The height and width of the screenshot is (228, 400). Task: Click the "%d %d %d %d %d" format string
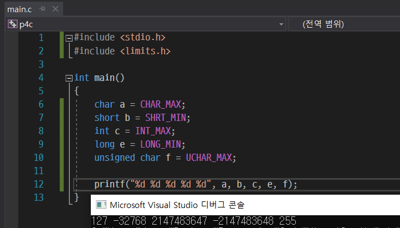(x=171, y=184)
